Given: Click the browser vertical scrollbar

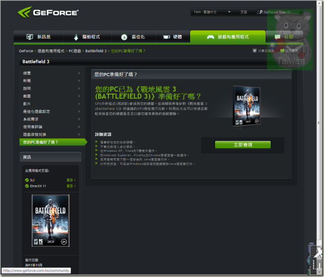Looking at the screenshot, I should coord(319,122).
